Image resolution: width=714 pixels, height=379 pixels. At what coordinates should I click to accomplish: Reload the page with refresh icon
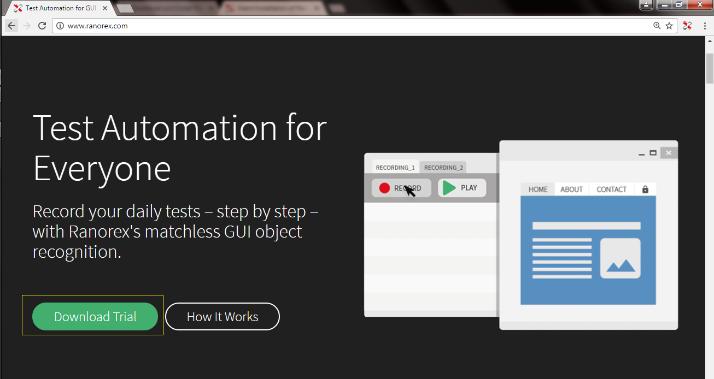click(42, 25)
